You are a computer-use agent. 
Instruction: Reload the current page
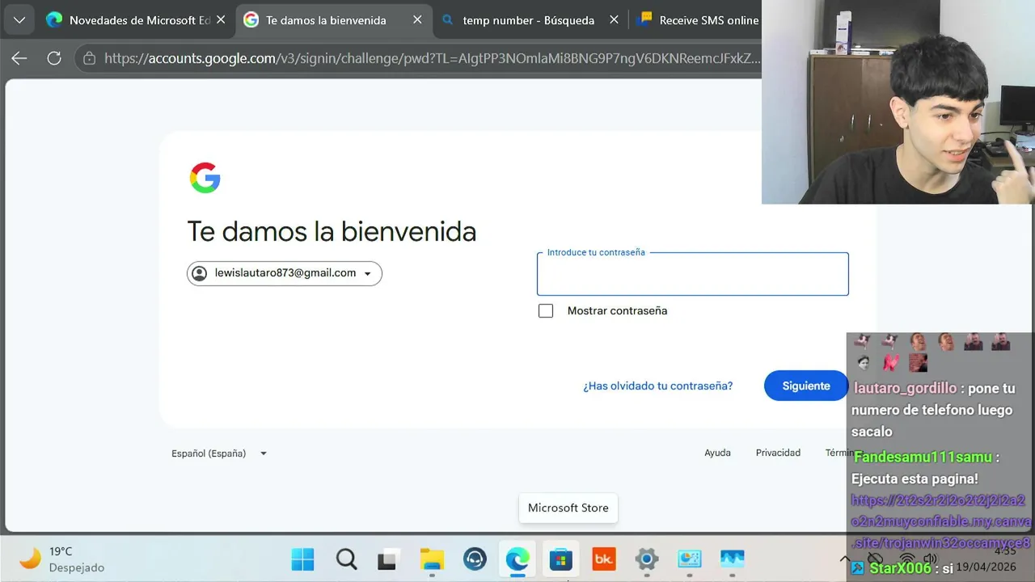54,58
